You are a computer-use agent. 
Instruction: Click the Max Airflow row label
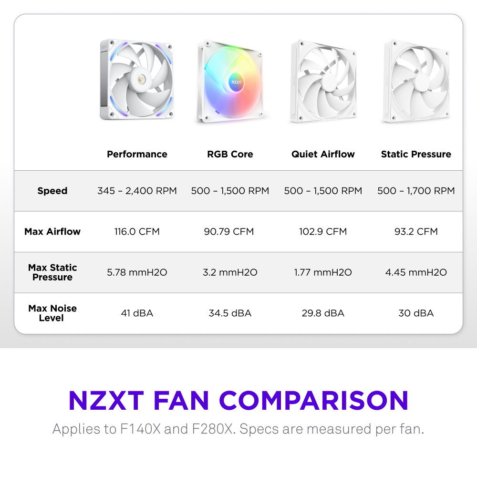(52, 231)
